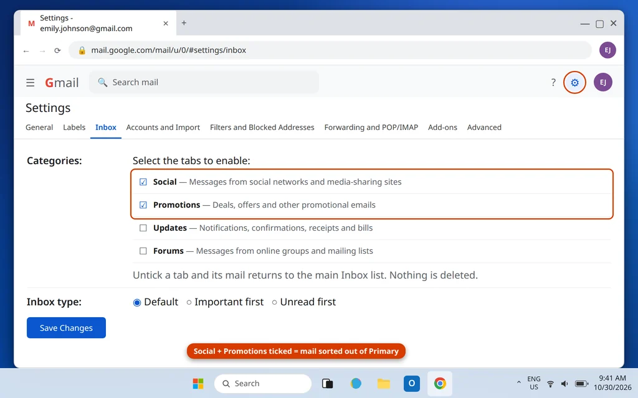Open the Wi-Fi network tray icon
The image size is (638, 398).
point(550,384)
